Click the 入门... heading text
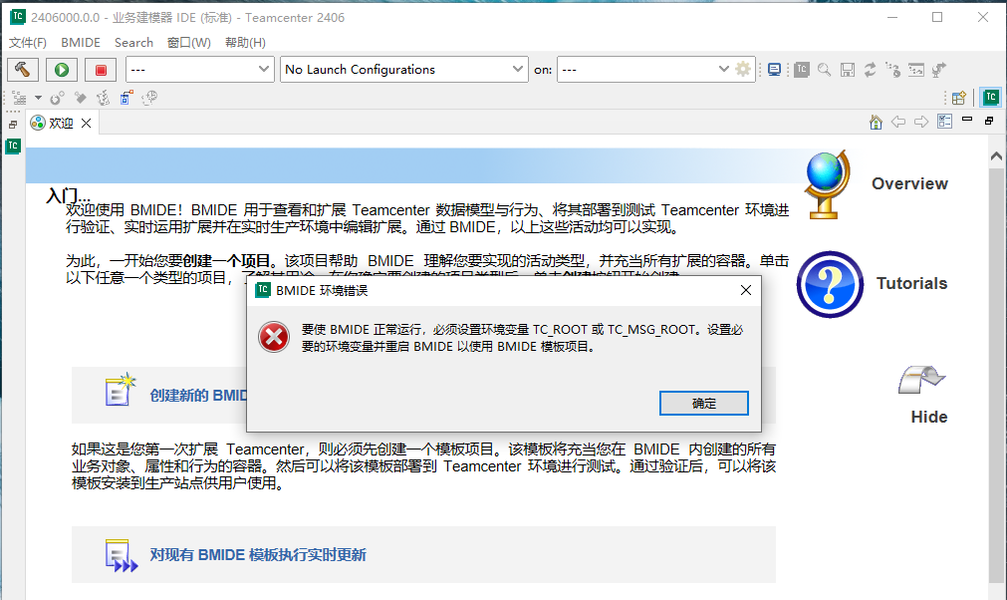Image resolution: width=1007 pixels, height=600 pixels. tap(68, 194)
